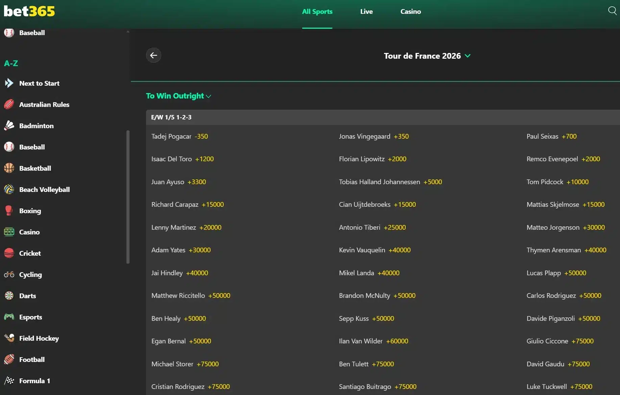
Task: Select the Field Hockey icon
Action: pyautogui.click(x=9, y=338)
